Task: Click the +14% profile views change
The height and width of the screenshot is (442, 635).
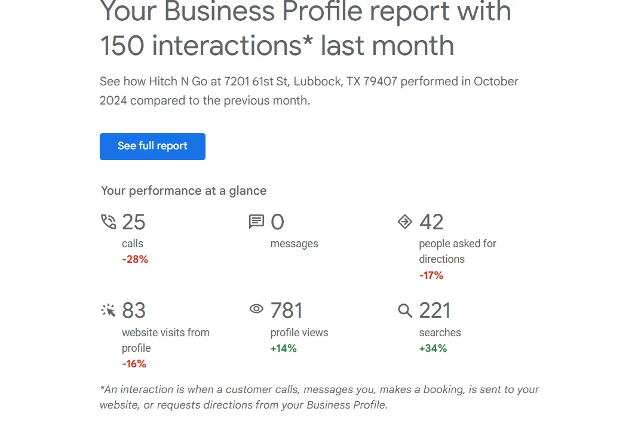Action: coord(284,348)
